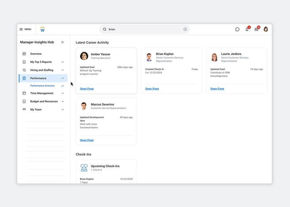Select Performance Overview sub-item
The width and height of the screenshot is (290, 207).
pos(42,86)
